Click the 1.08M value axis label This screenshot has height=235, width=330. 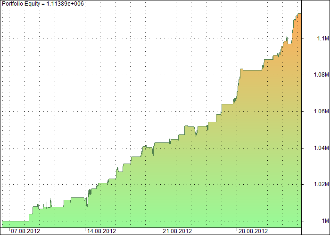321,75
